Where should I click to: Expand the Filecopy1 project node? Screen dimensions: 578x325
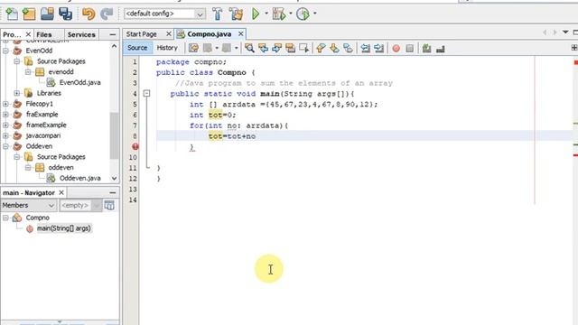point(6,104)
